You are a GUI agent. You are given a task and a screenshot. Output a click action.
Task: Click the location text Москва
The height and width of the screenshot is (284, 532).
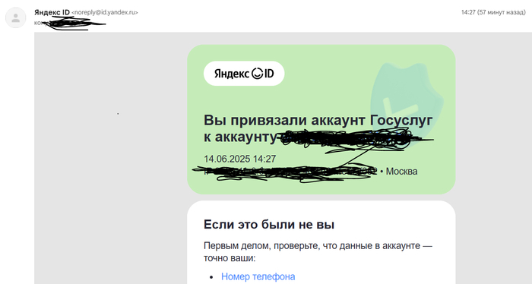pos(402,172)
